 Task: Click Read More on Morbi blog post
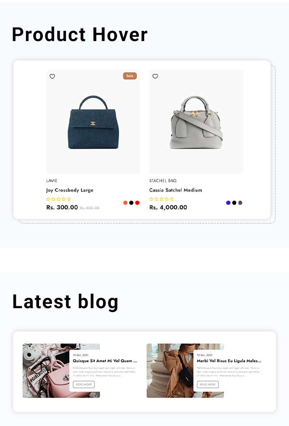coord(208,384)
